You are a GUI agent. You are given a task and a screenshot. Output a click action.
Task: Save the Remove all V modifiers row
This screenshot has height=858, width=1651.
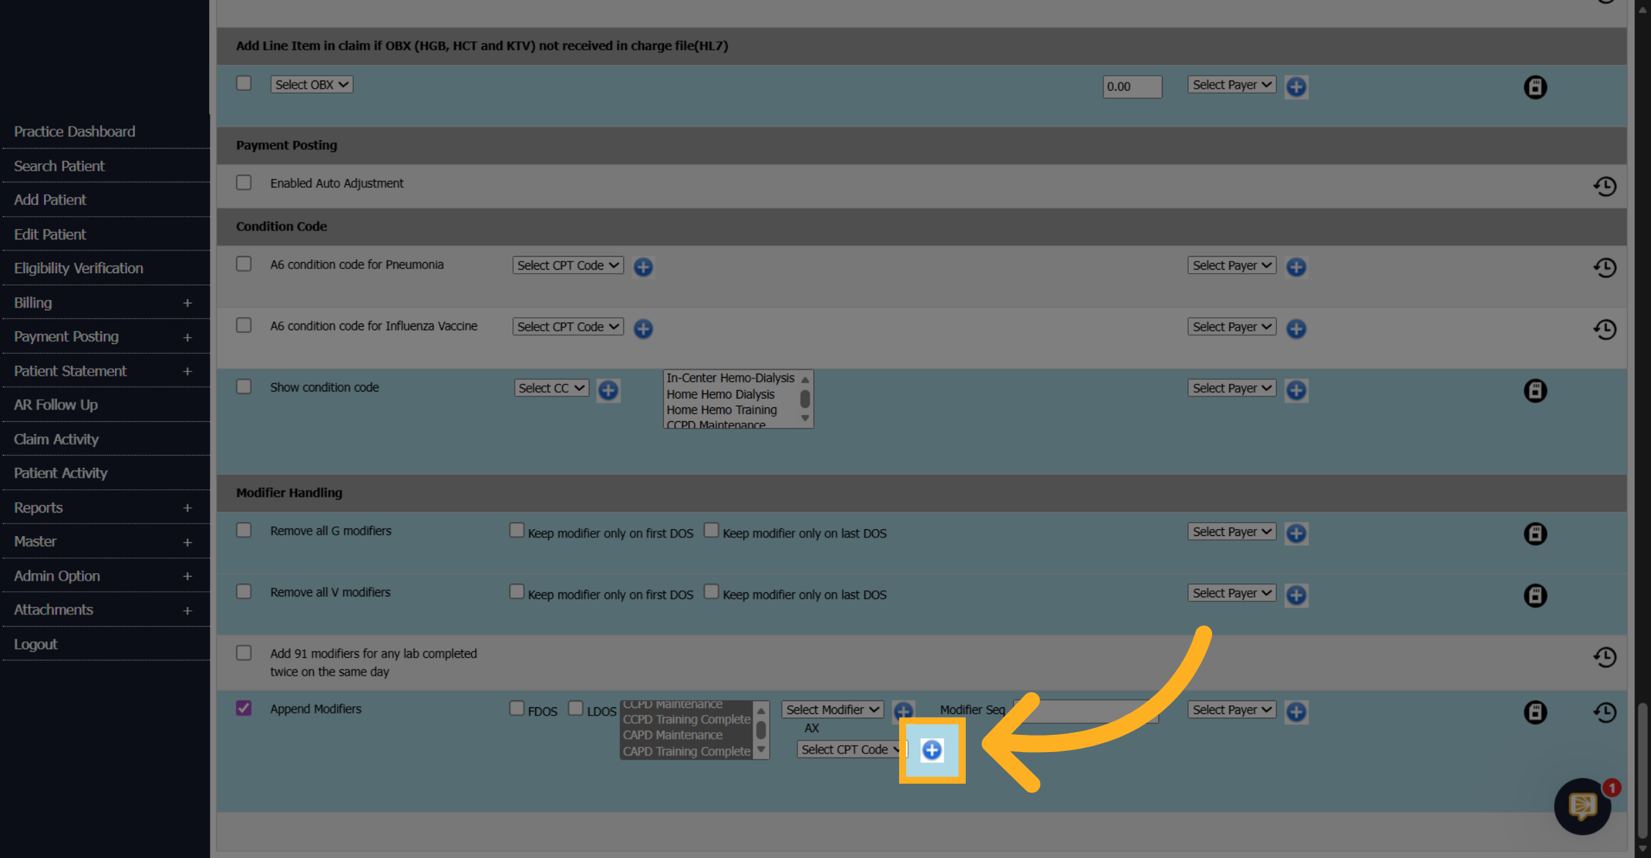pos(1535,595)
